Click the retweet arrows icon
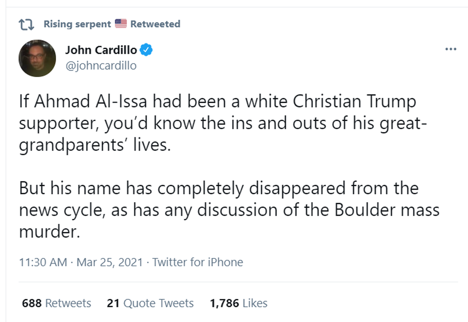468x322 pixels. (x=26, y=24)
